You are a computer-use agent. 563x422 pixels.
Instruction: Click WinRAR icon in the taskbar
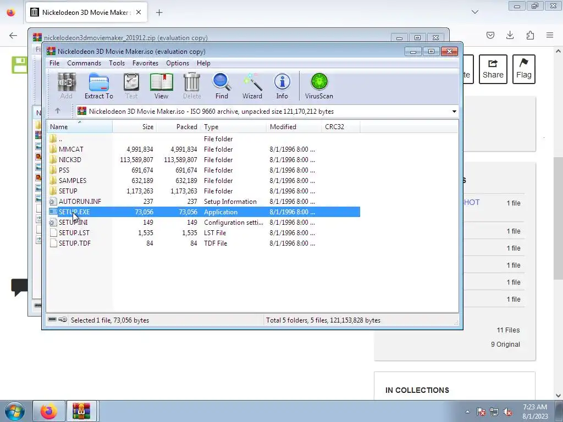tap(81, 411)
